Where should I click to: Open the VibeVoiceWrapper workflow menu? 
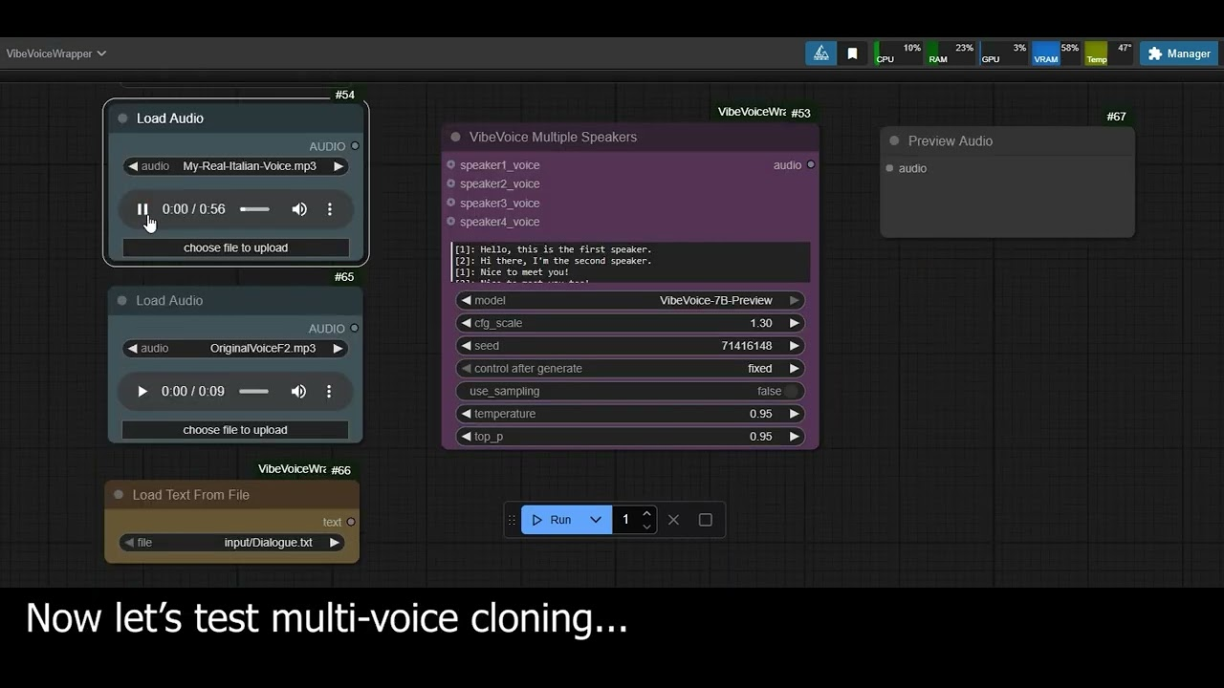[55, 54]
